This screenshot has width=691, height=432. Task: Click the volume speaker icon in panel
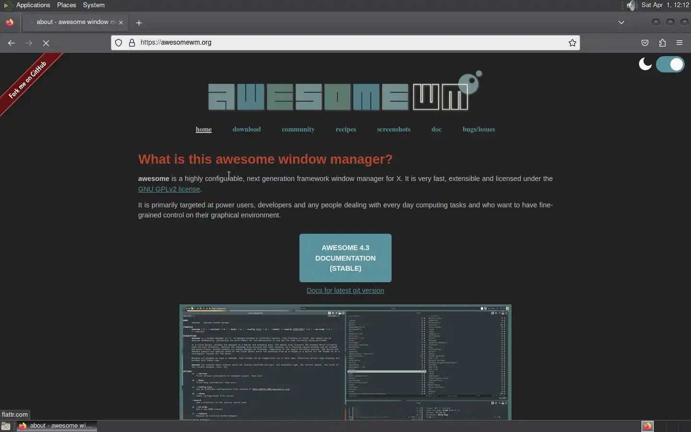point(631,5)
